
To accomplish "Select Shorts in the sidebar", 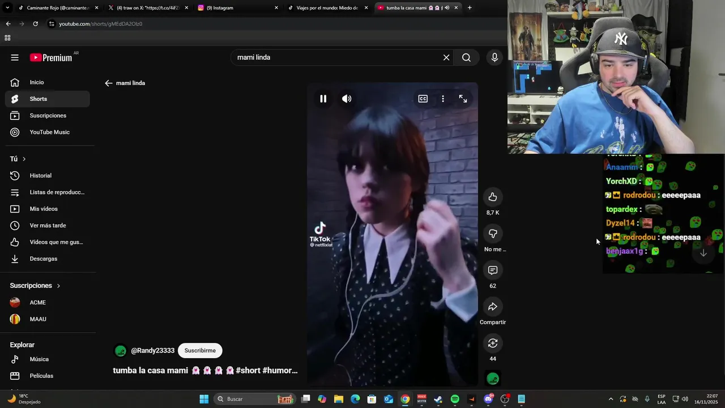I will 48,99.
